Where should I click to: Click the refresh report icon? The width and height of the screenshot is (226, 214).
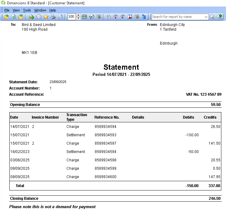click(13, 17)
